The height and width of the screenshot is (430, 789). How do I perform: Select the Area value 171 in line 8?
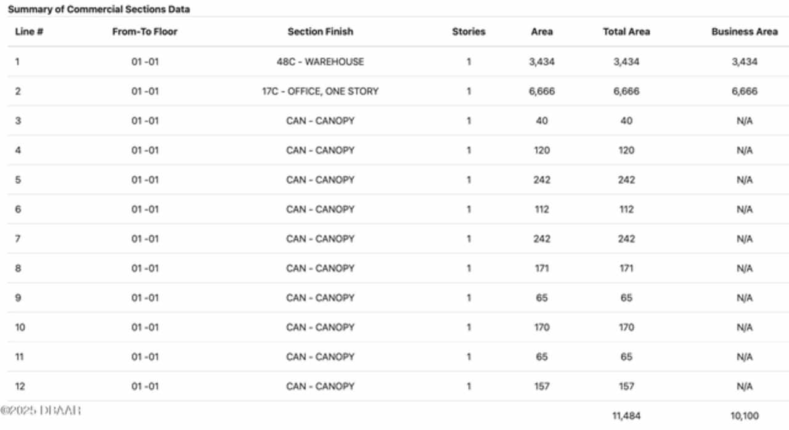click(x=542, y=269)
